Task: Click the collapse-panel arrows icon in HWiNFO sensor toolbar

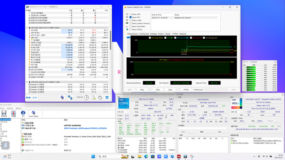Action: click(x=35, y=98)
